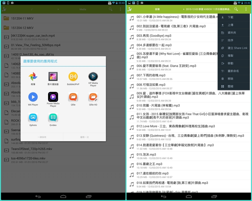Click search icon in left Media screen
252x201 pixels.
(110, 9)
